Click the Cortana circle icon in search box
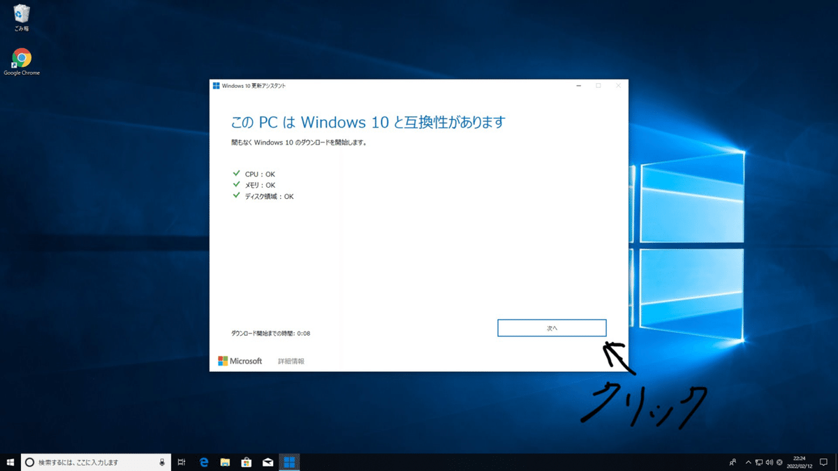The width and height of the screenshot is (838, 471). coord(30,462)
